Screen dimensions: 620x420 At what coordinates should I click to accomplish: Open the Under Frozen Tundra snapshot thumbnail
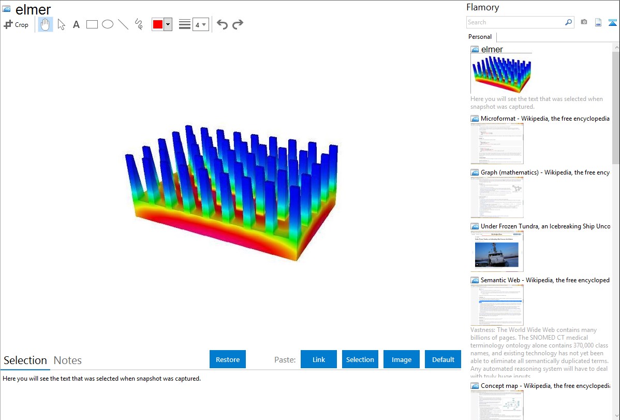[497, 251]
